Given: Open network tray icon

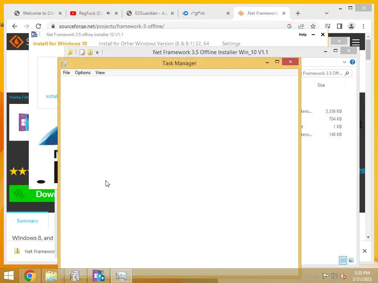Looking at the screenshot, I should [334, 276].
